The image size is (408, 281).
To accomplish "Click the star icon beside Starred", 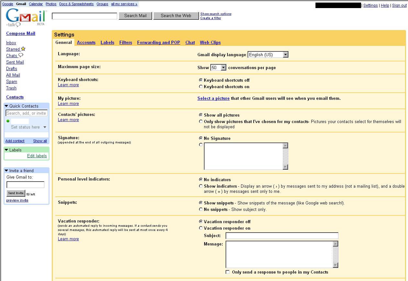I will (23, 49).
